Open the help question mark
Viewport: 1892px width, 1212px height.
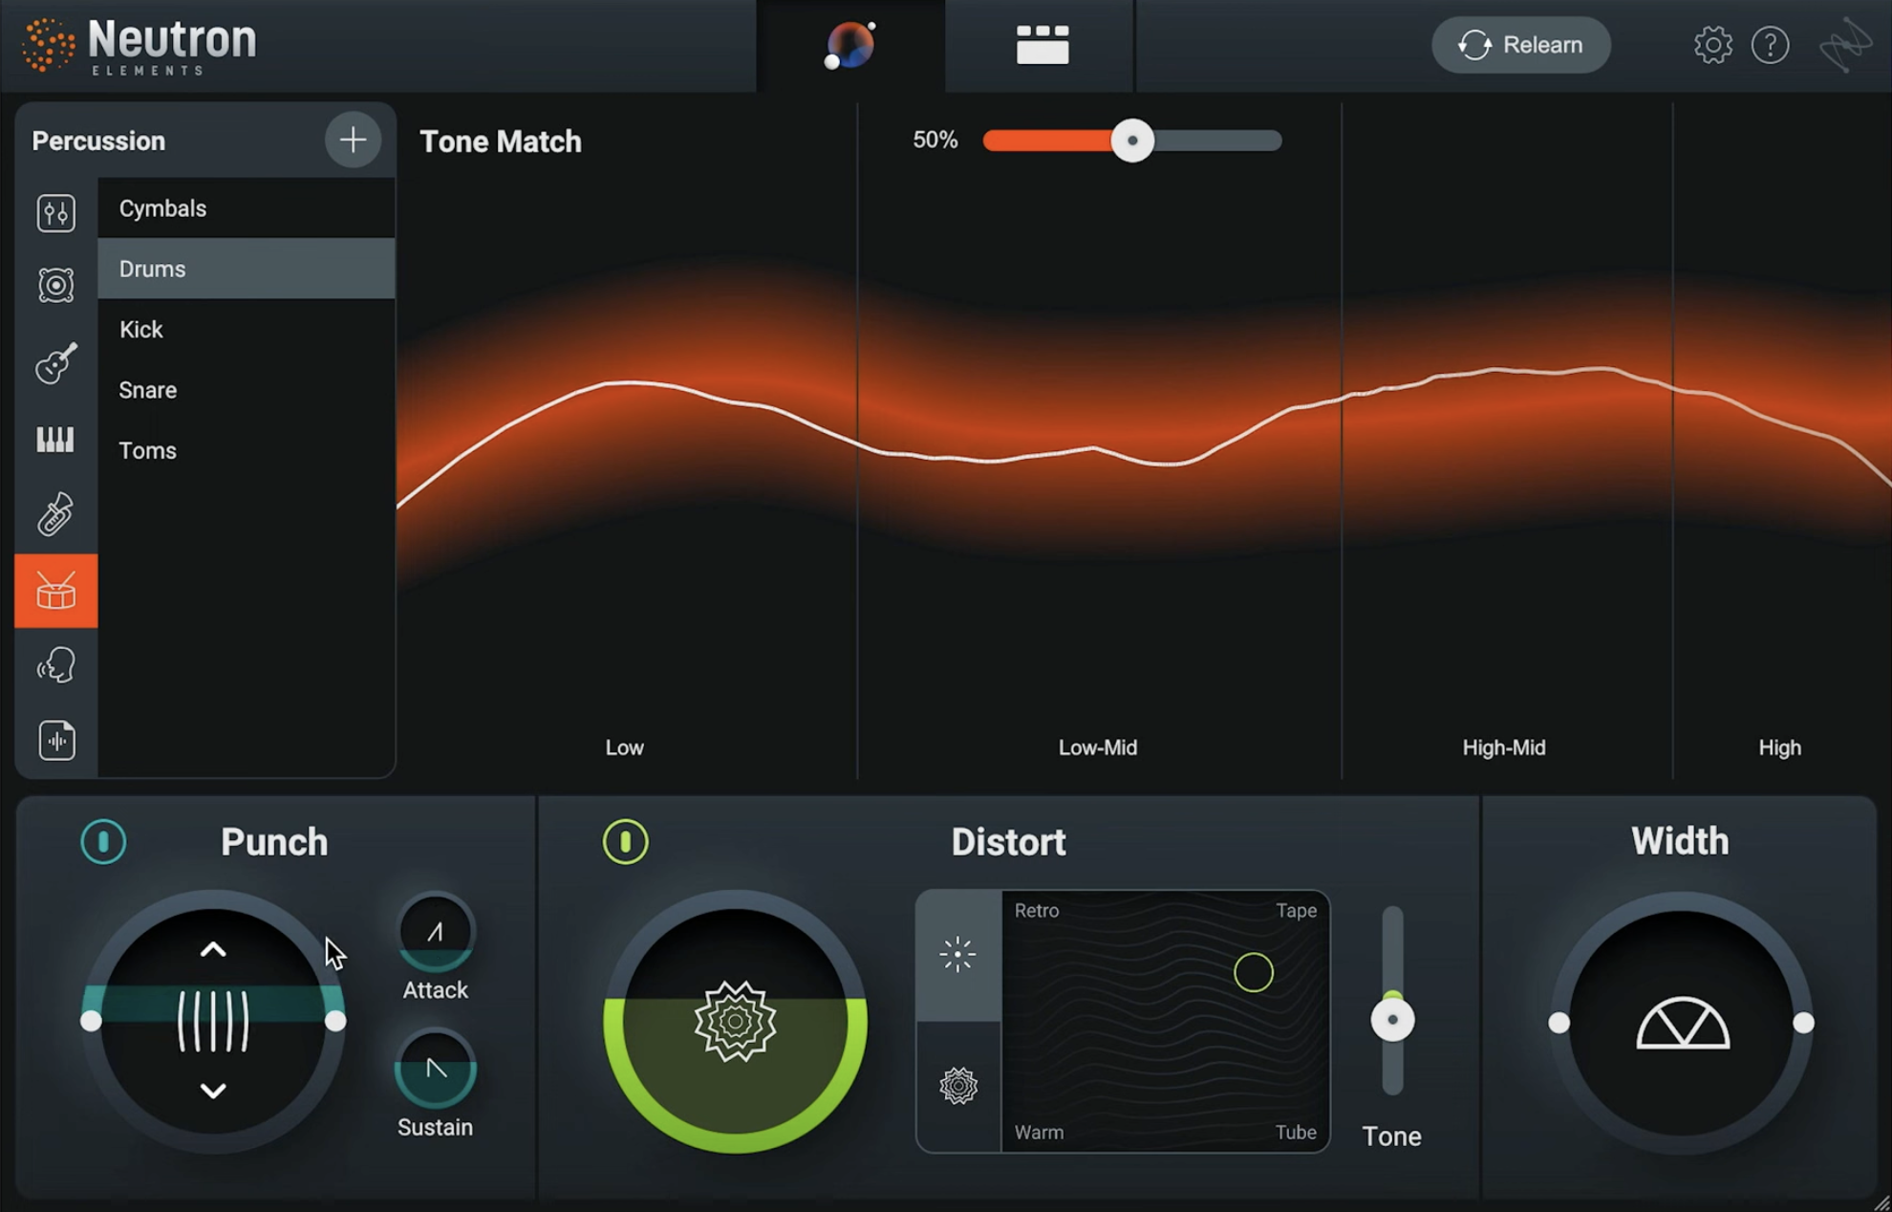point(1770,44)
